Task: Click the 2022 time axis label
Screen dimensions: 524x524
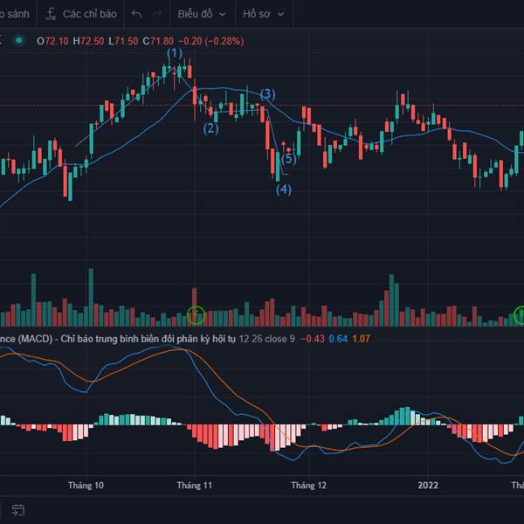Action: tap(428, 485)
